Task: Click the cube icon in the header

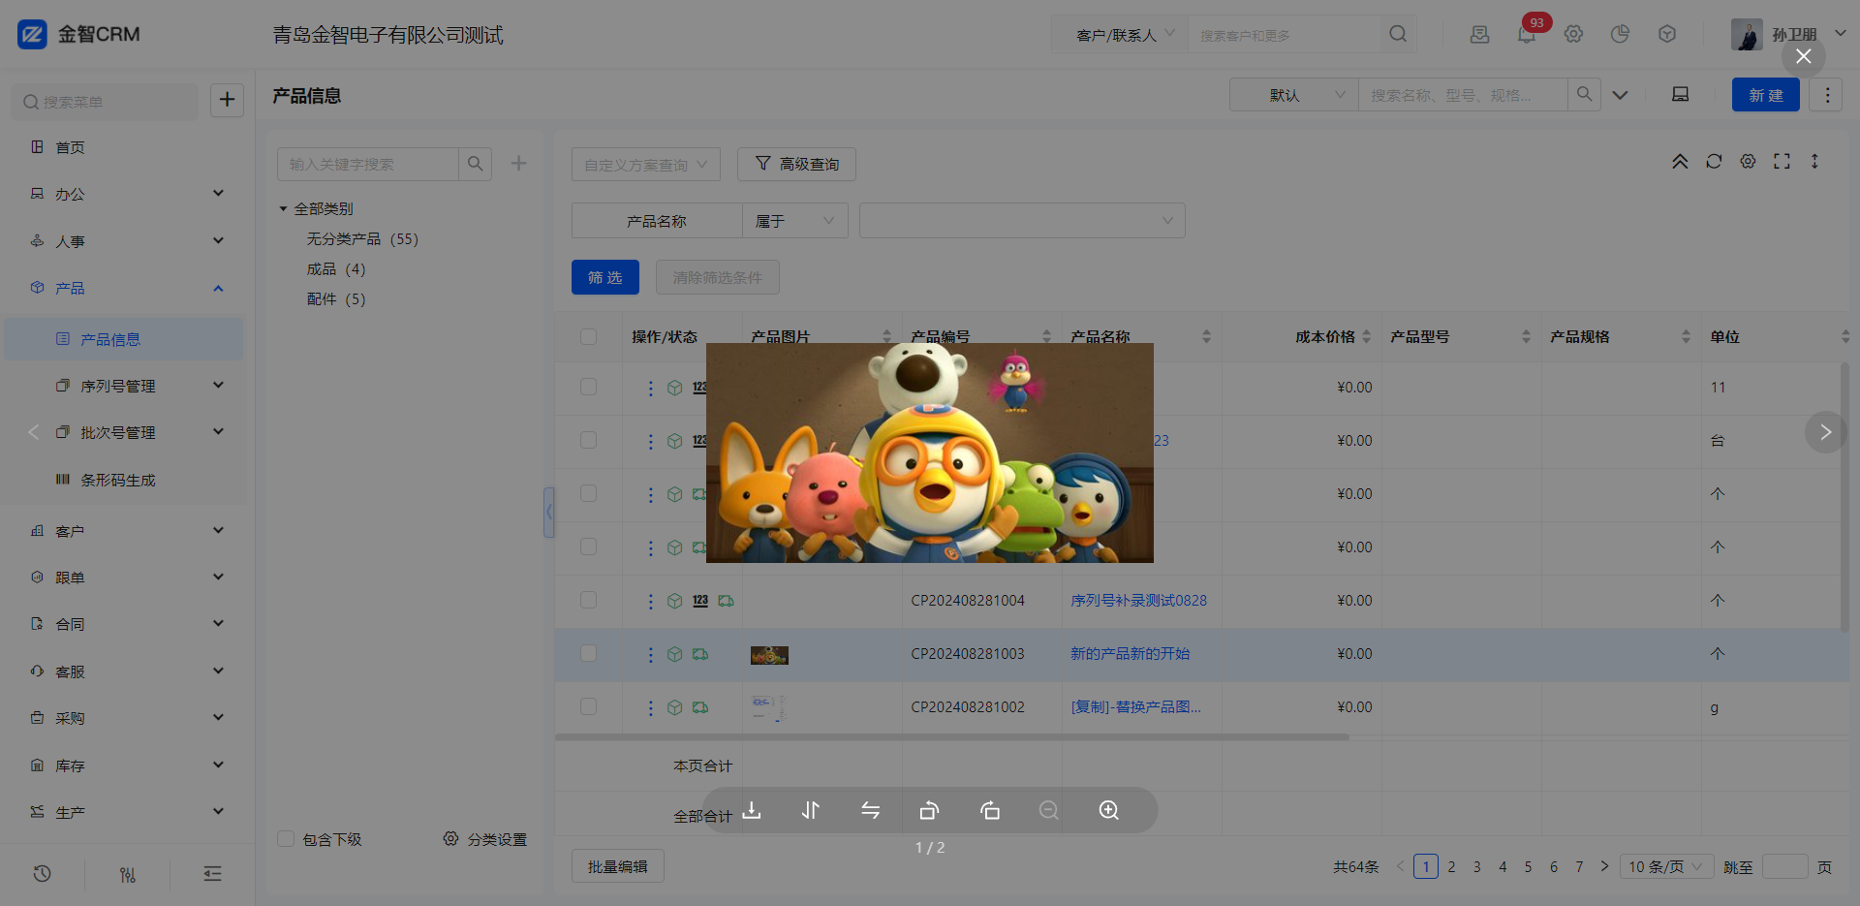Action: point(1667,34)
